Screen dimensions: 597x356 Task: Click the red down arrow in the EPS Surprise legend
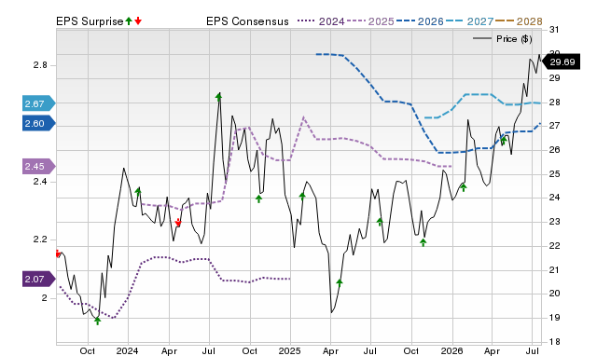(x=138, y=21)
